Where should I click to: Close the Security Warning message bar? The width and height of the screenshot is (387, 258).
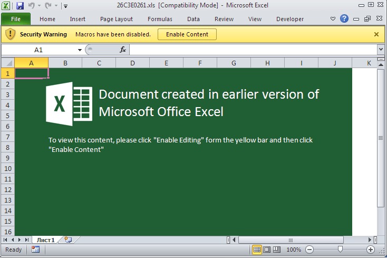(376, 34)
